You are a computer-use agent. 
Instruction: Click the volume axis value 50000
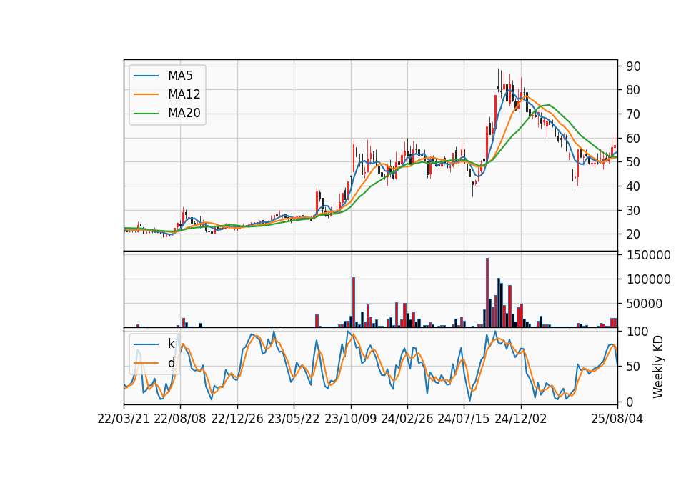click(x=645, y=304)
